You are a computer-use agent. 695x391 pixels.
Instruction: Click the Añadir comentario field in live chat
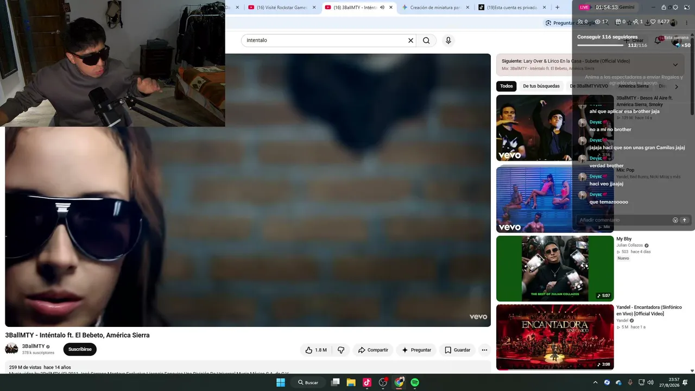(624, 220)
